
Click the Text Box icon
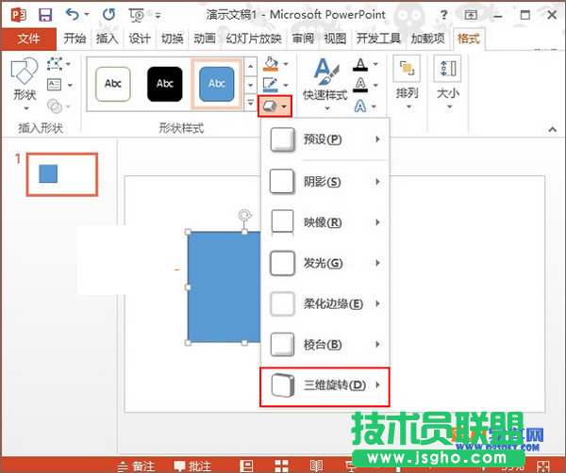tap(55, 85)
